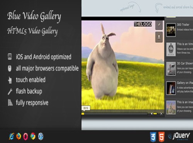Image resolution: width=193 pixels, height=143 pixels.
Task: Select the Gallery on iPad playlist thumbnail
Action: 171,88
